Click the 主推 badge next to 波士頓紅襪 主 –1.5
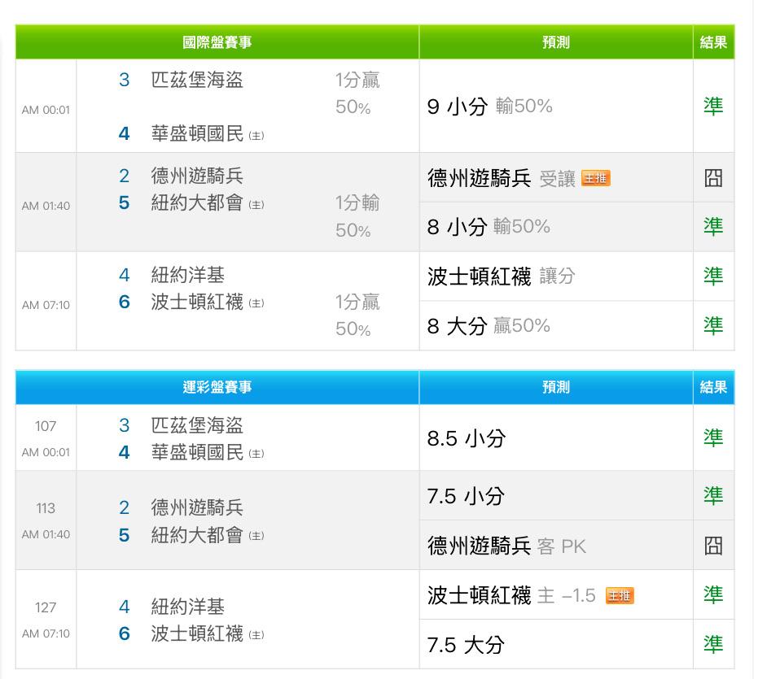Viewport: 758px width, 679px height. tap(620, 596)
